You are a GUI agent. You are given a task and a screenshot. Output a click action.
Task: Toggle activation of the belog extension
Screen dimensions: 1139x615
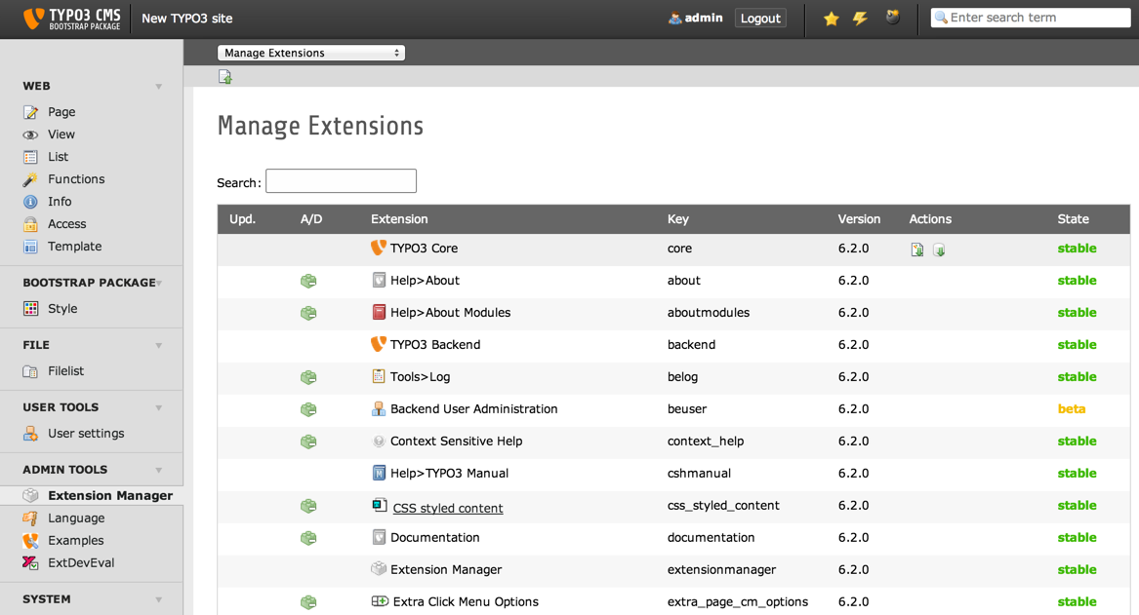308,377
